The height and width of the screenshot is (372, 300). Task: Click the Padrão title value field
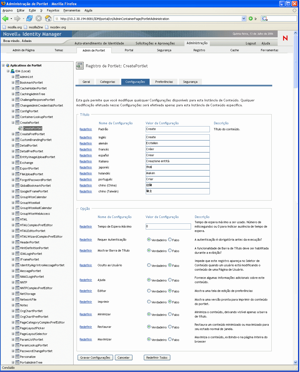click(178, 129)
